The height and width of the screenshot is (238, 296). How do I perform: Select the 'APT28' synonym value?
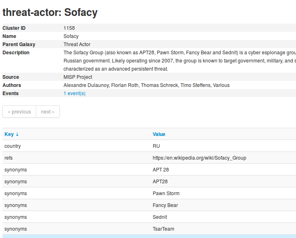(160, 182)
